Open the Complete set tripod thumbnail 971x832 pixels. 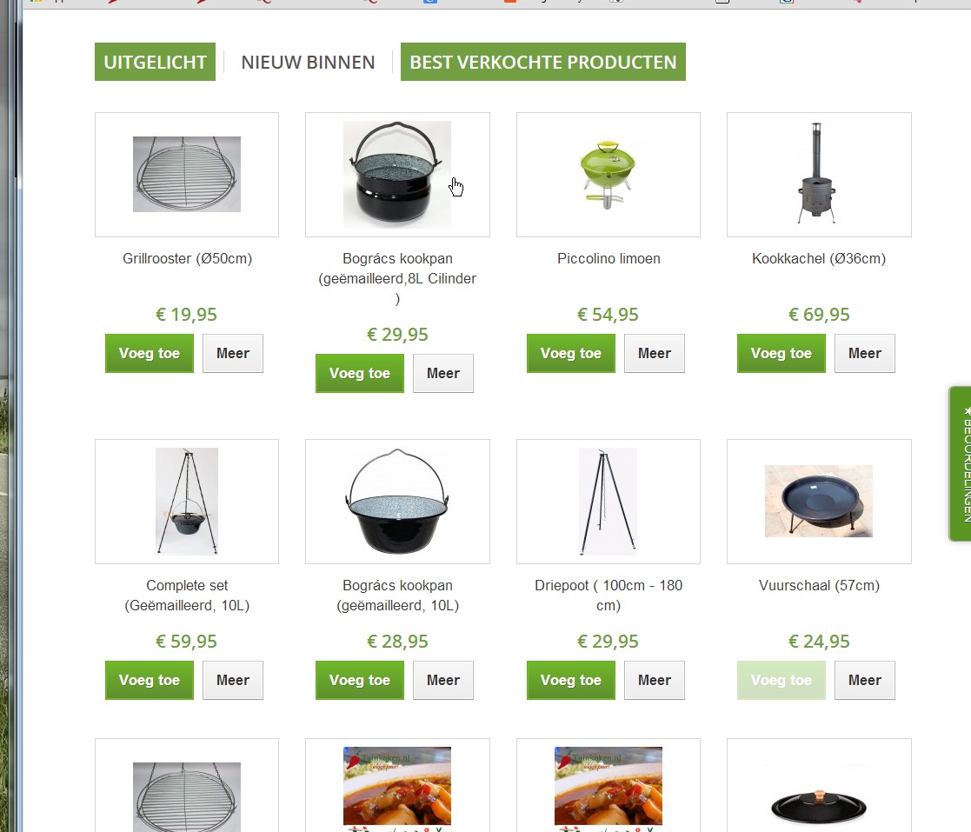coord(187,501)
